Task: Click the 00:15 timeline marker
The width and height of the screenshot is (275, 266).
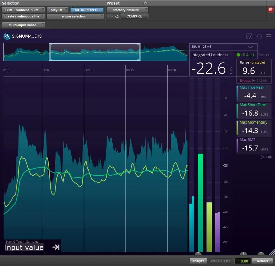Action: (x=130, y=70)
